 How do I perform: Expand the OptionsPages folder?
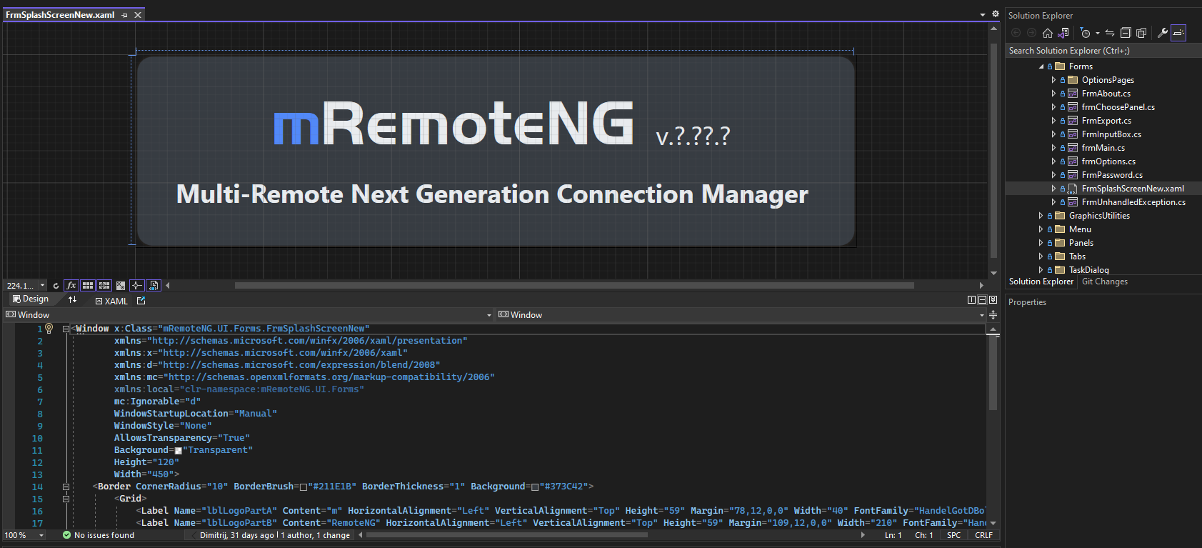click(x=1053, y=80)
